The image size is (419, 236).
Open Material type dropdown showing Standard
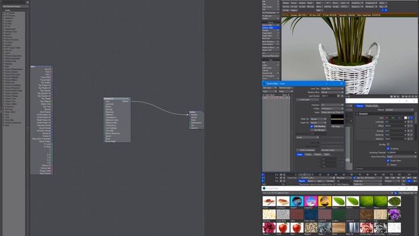[399, 109]
